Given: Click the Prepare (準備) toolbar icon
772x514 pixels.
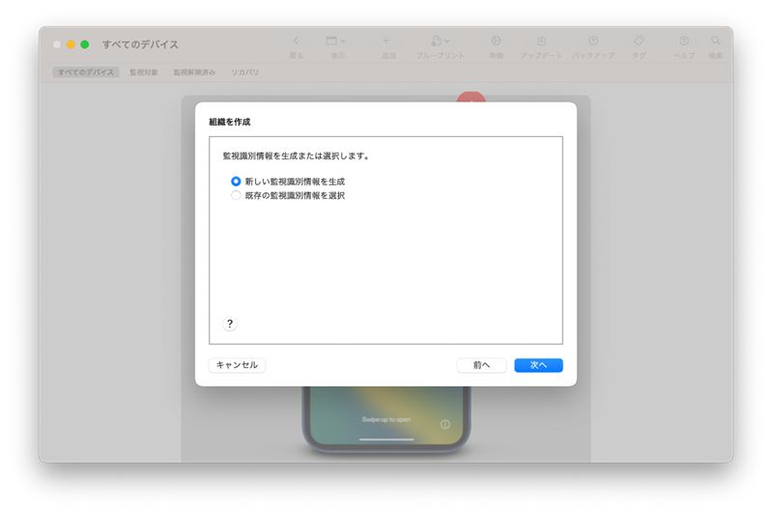Looking at the screenshot, I should pos(496,41).
